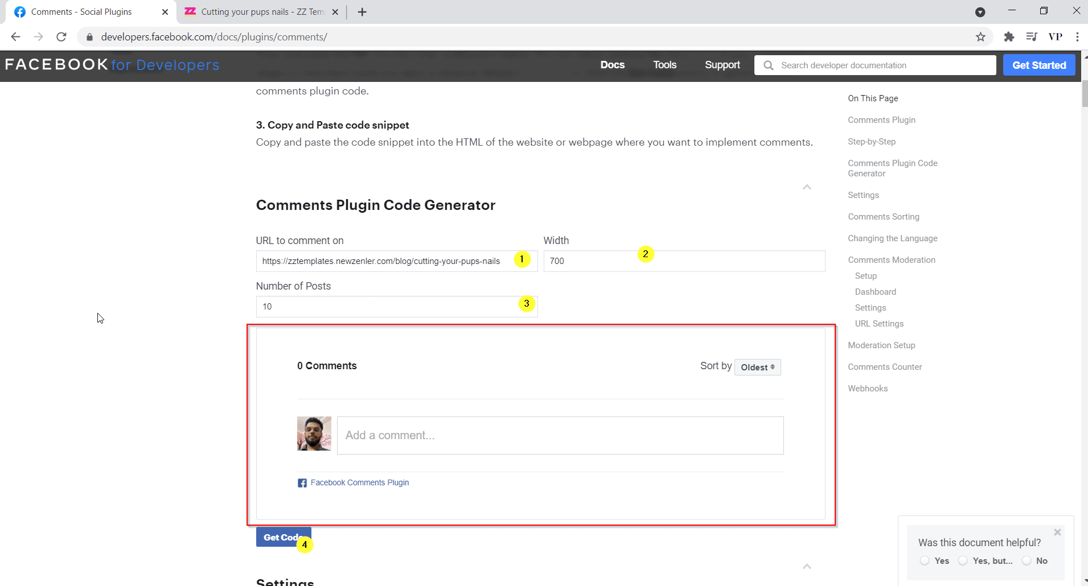1088x586 pixels.
Task: Select the "Yes" feedback radio button
Action: pos(924,560)
